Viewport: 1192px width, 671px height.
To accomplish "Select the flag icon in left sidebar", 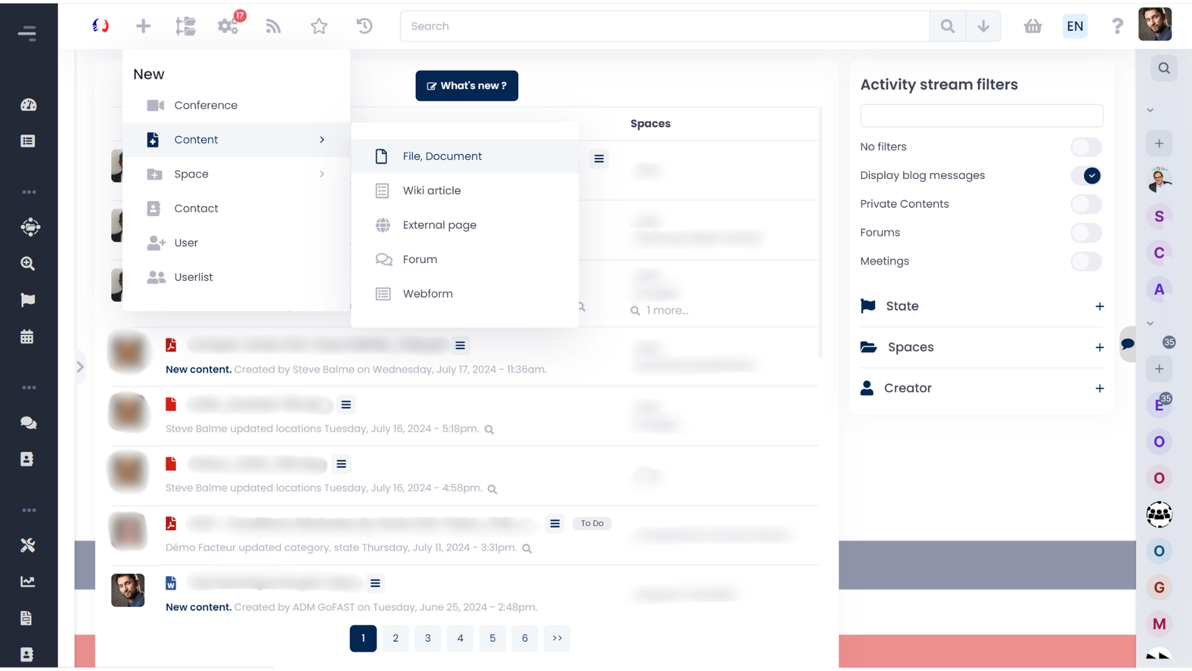I will click(x=27, y=300).
